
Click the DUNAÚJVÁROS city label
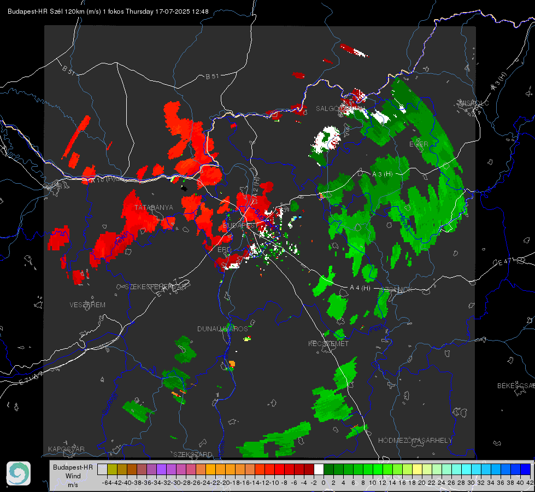pyautogui.click(x=222, y=329)
